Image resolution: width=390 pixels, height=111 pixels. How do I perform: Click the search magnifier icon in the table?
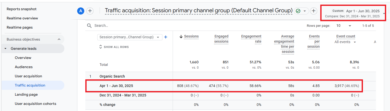click(89, 26)
